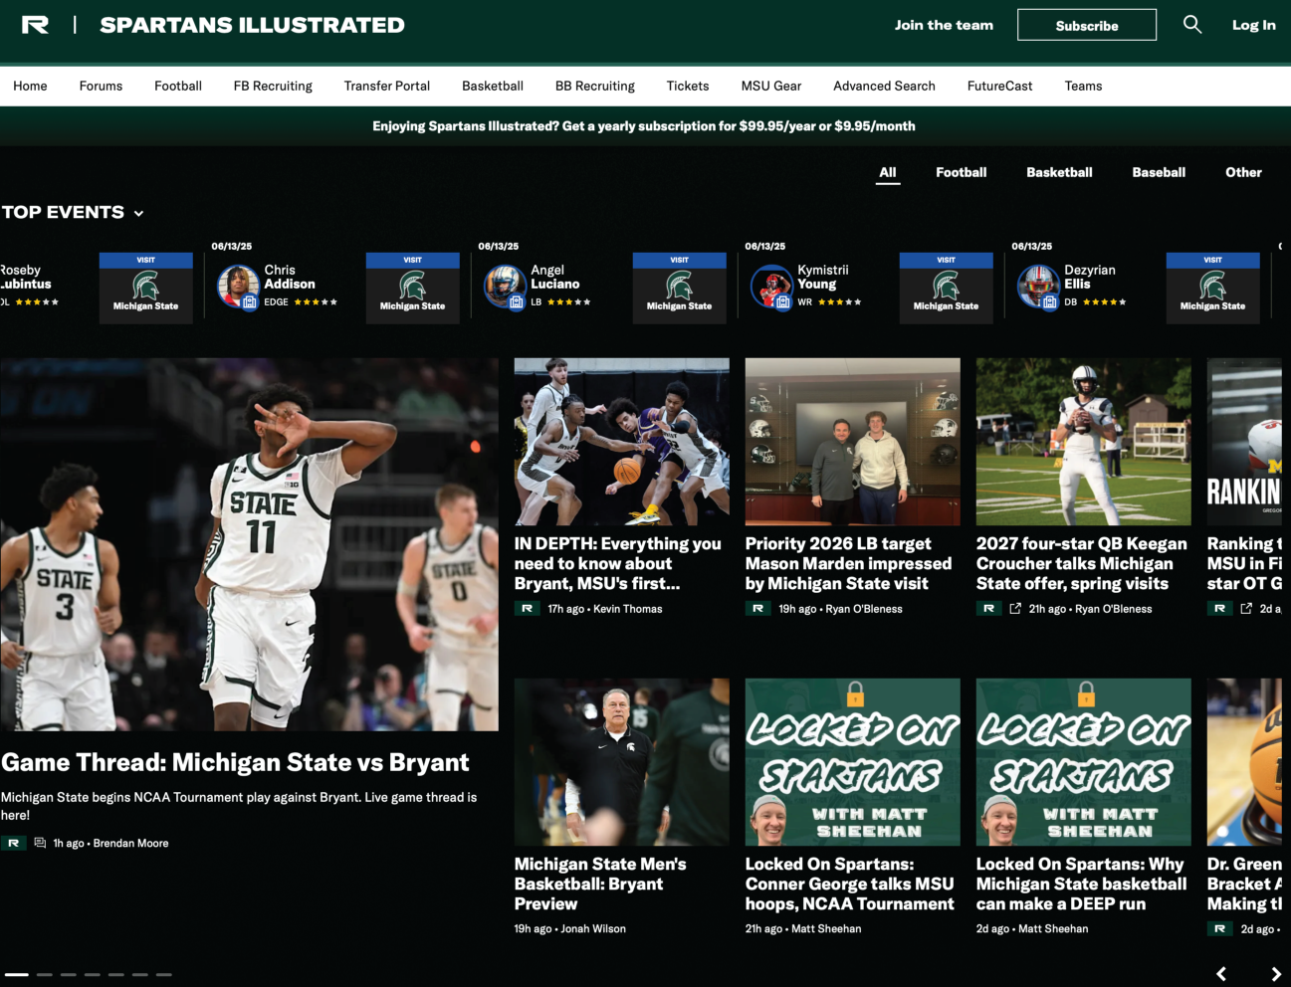Open Home in navigation bar

30,86
